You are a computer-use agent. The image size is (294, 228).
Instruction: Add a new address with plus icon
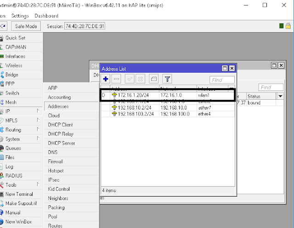[106, 79]
